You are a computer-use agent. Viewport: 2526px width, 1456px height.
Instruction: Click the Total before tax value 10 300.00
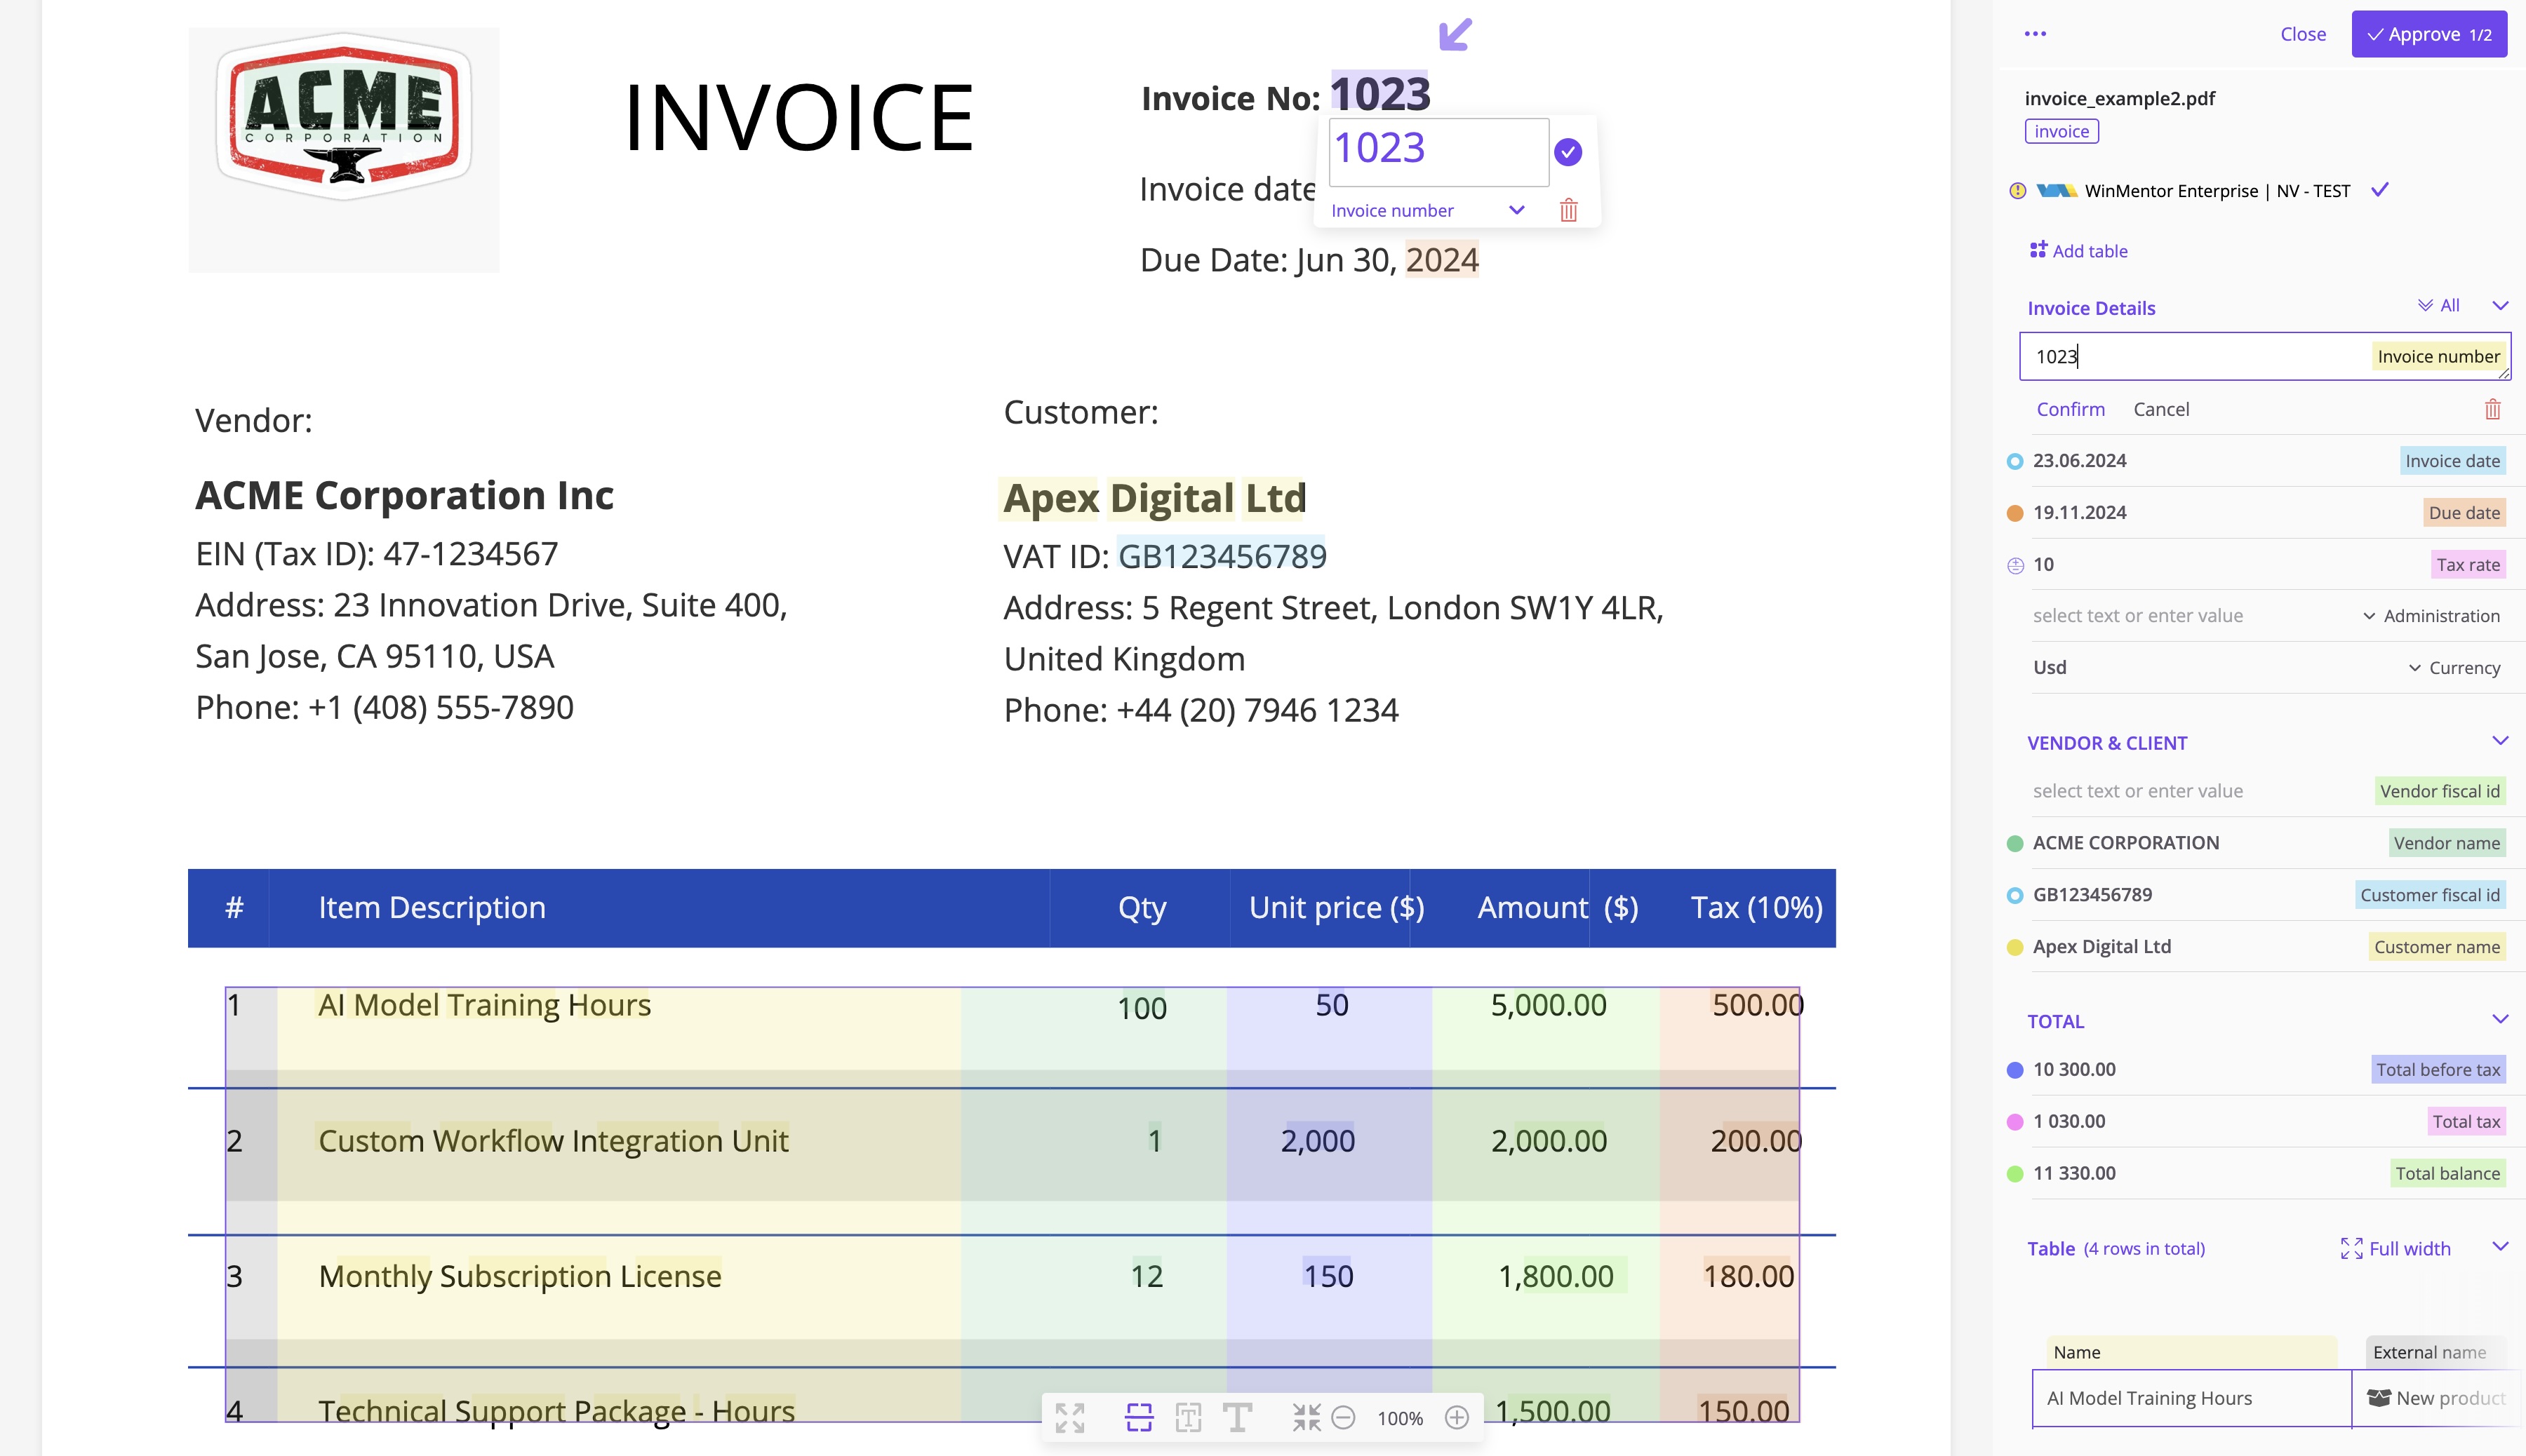pyautogui.click(x=2075, y=1070)
